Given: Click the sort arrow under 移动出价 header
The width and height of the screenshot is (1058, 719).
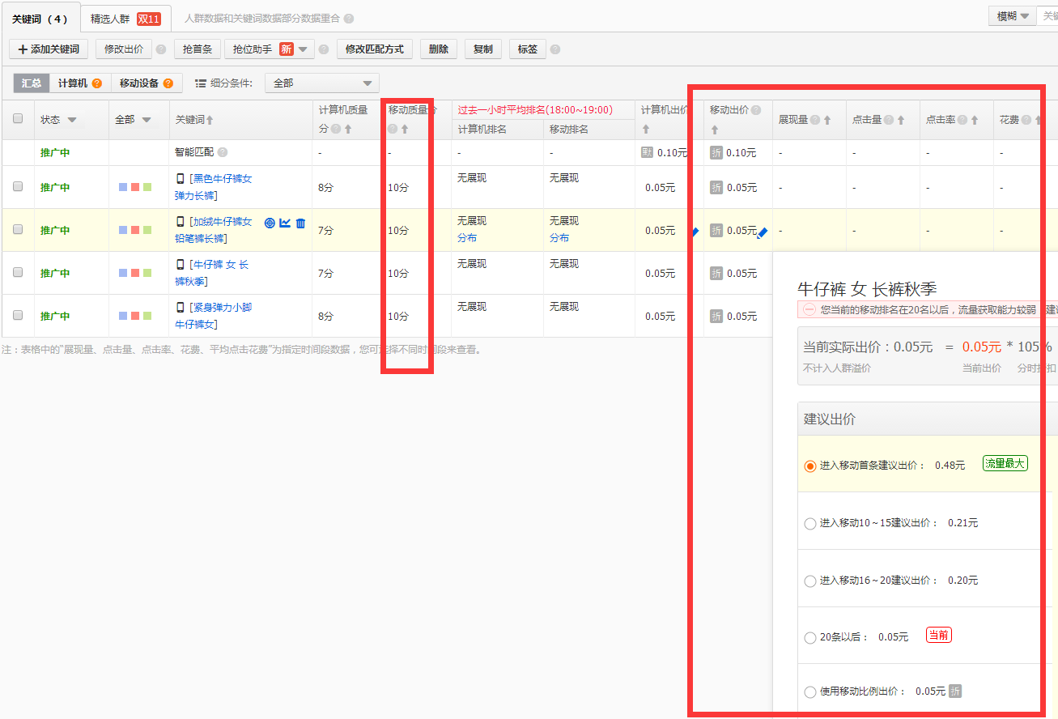Looking at the screenshot, I should [x=715, y=130].
